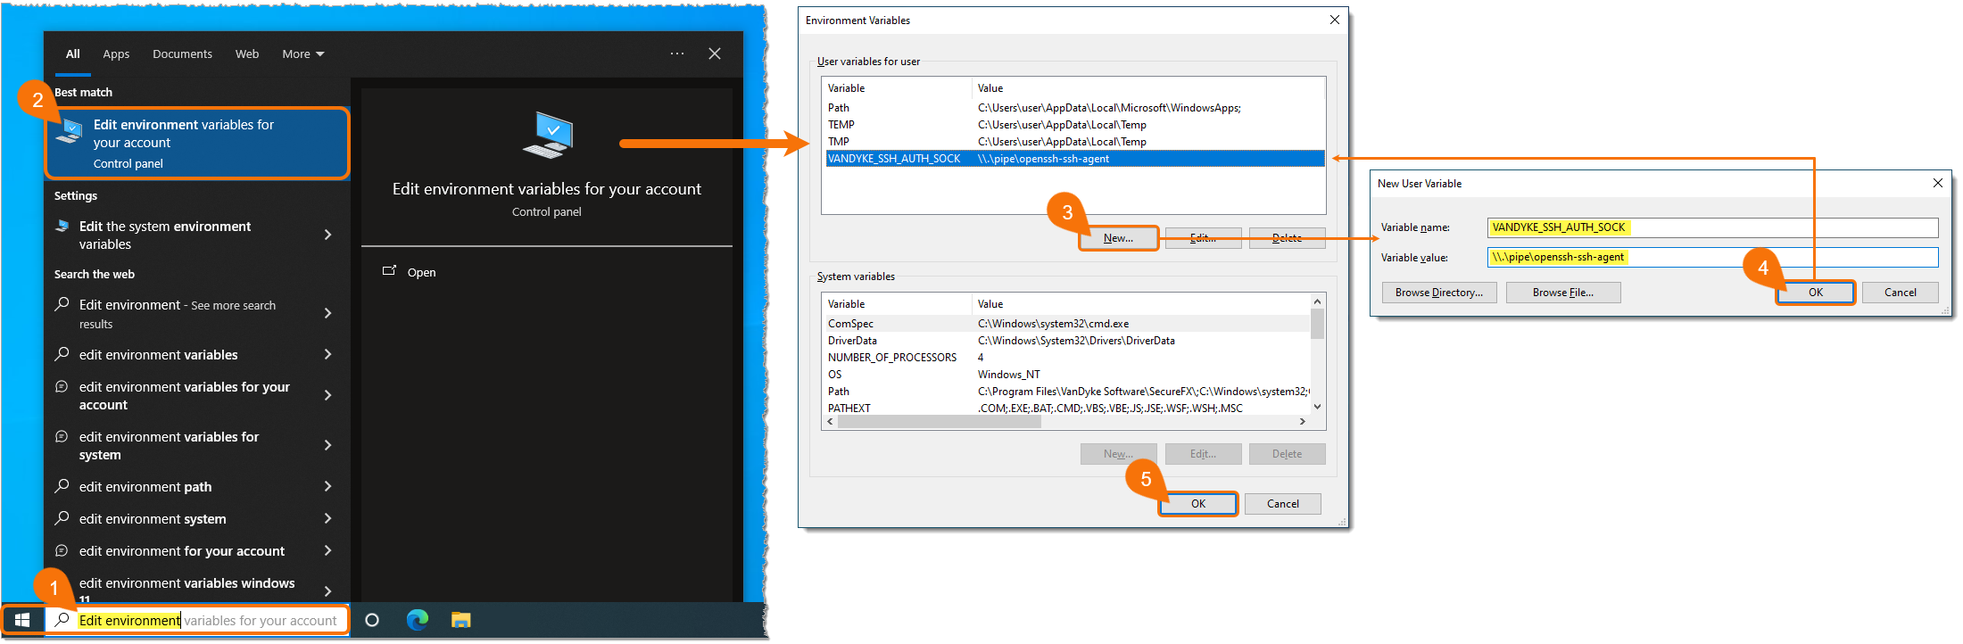The image size is (1963, 644).
Task: Select DriverData system variable row
Action: (1066, 341)
